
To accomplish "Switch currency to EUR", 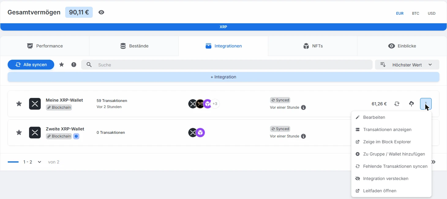I will 400,13.
